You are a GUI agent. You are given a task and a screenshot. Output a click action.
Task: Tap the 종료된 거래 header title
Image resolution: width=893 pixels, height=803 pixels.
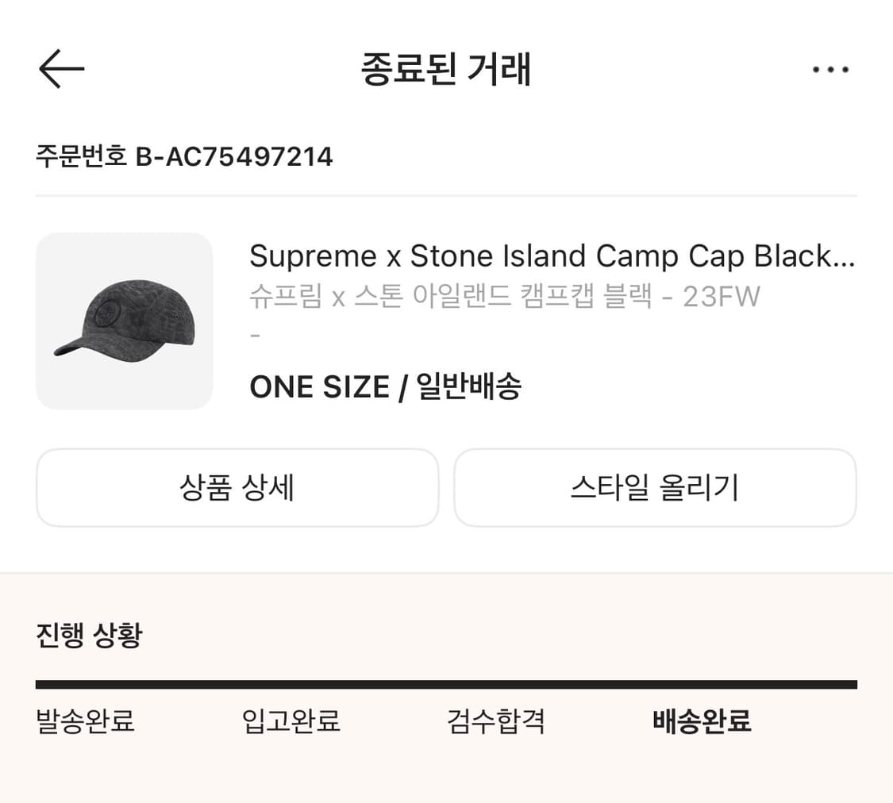tap(446, 70)
